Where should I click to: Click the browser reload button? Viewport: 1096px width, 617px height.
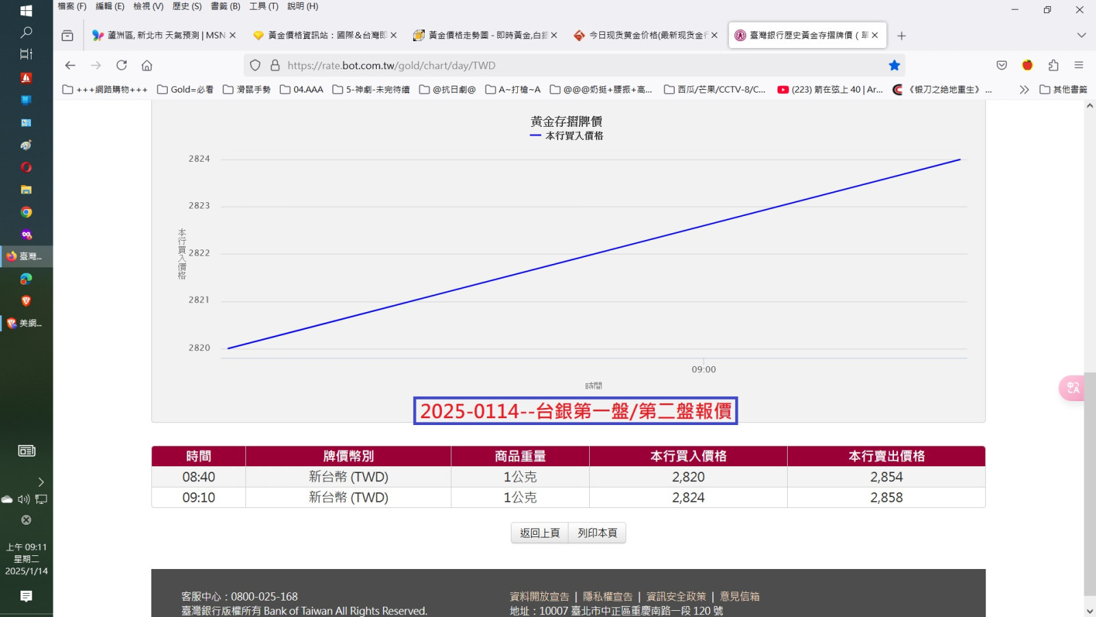(121, 65)
